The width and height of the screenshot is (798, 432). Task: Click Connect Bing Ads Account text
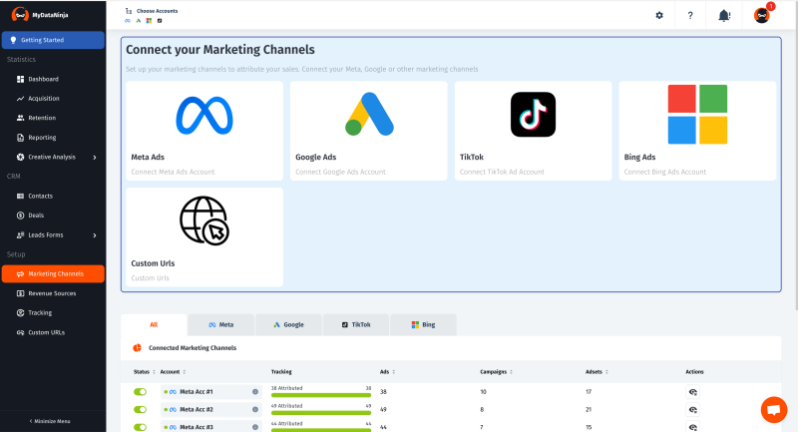pos(664,172)
